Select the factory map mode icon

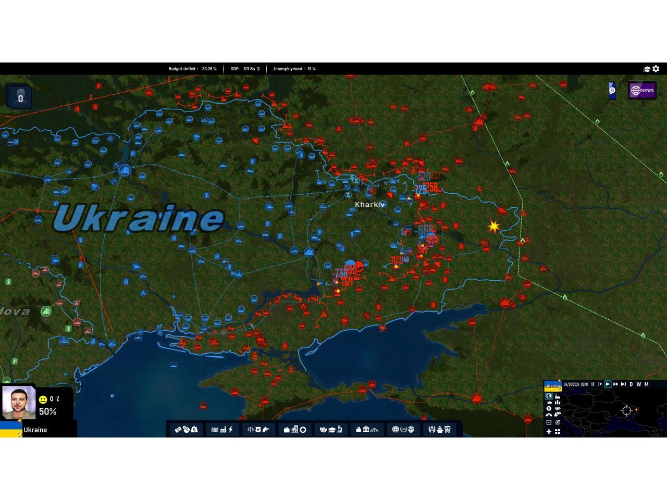[x=558, y=396]
